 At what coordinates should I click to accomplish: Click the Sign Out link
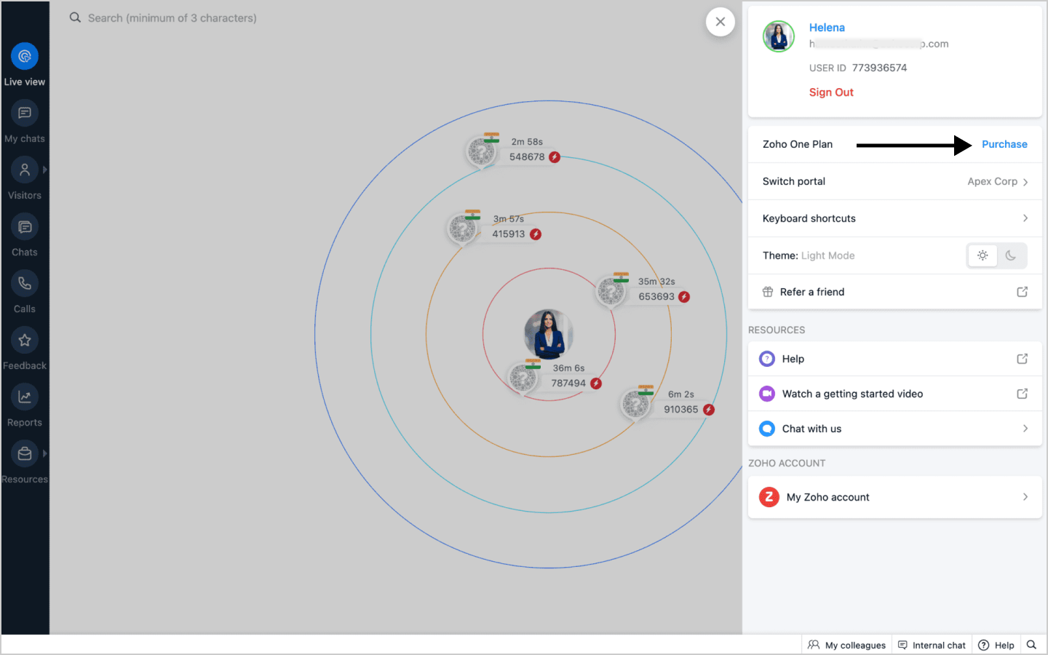[x=831, y=92]
